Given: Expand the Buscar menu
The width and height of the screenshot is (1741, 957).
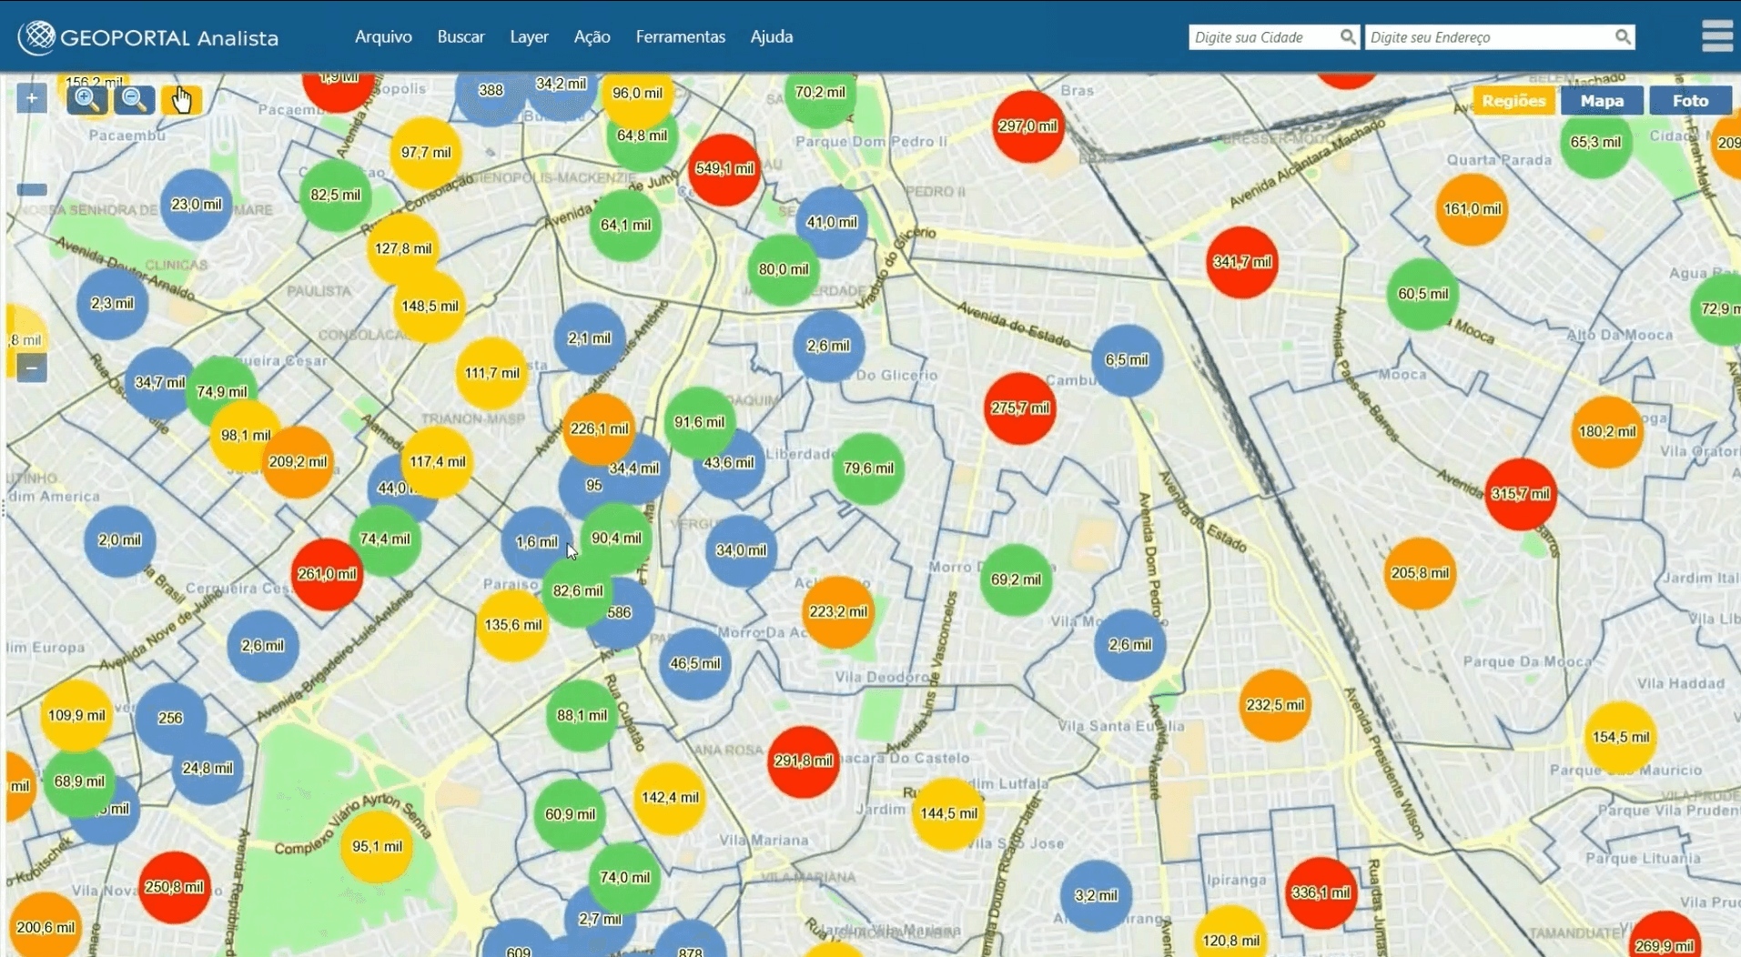Looking at the screenshot, I should (461, 37).
